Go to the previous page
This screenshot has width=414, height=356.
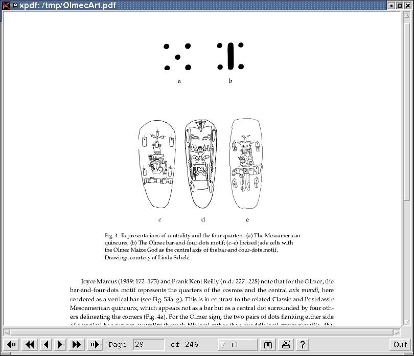[46, 344]
